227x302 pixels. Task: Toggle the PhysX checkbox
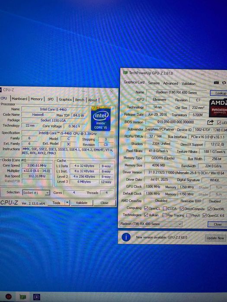[188, 215]
